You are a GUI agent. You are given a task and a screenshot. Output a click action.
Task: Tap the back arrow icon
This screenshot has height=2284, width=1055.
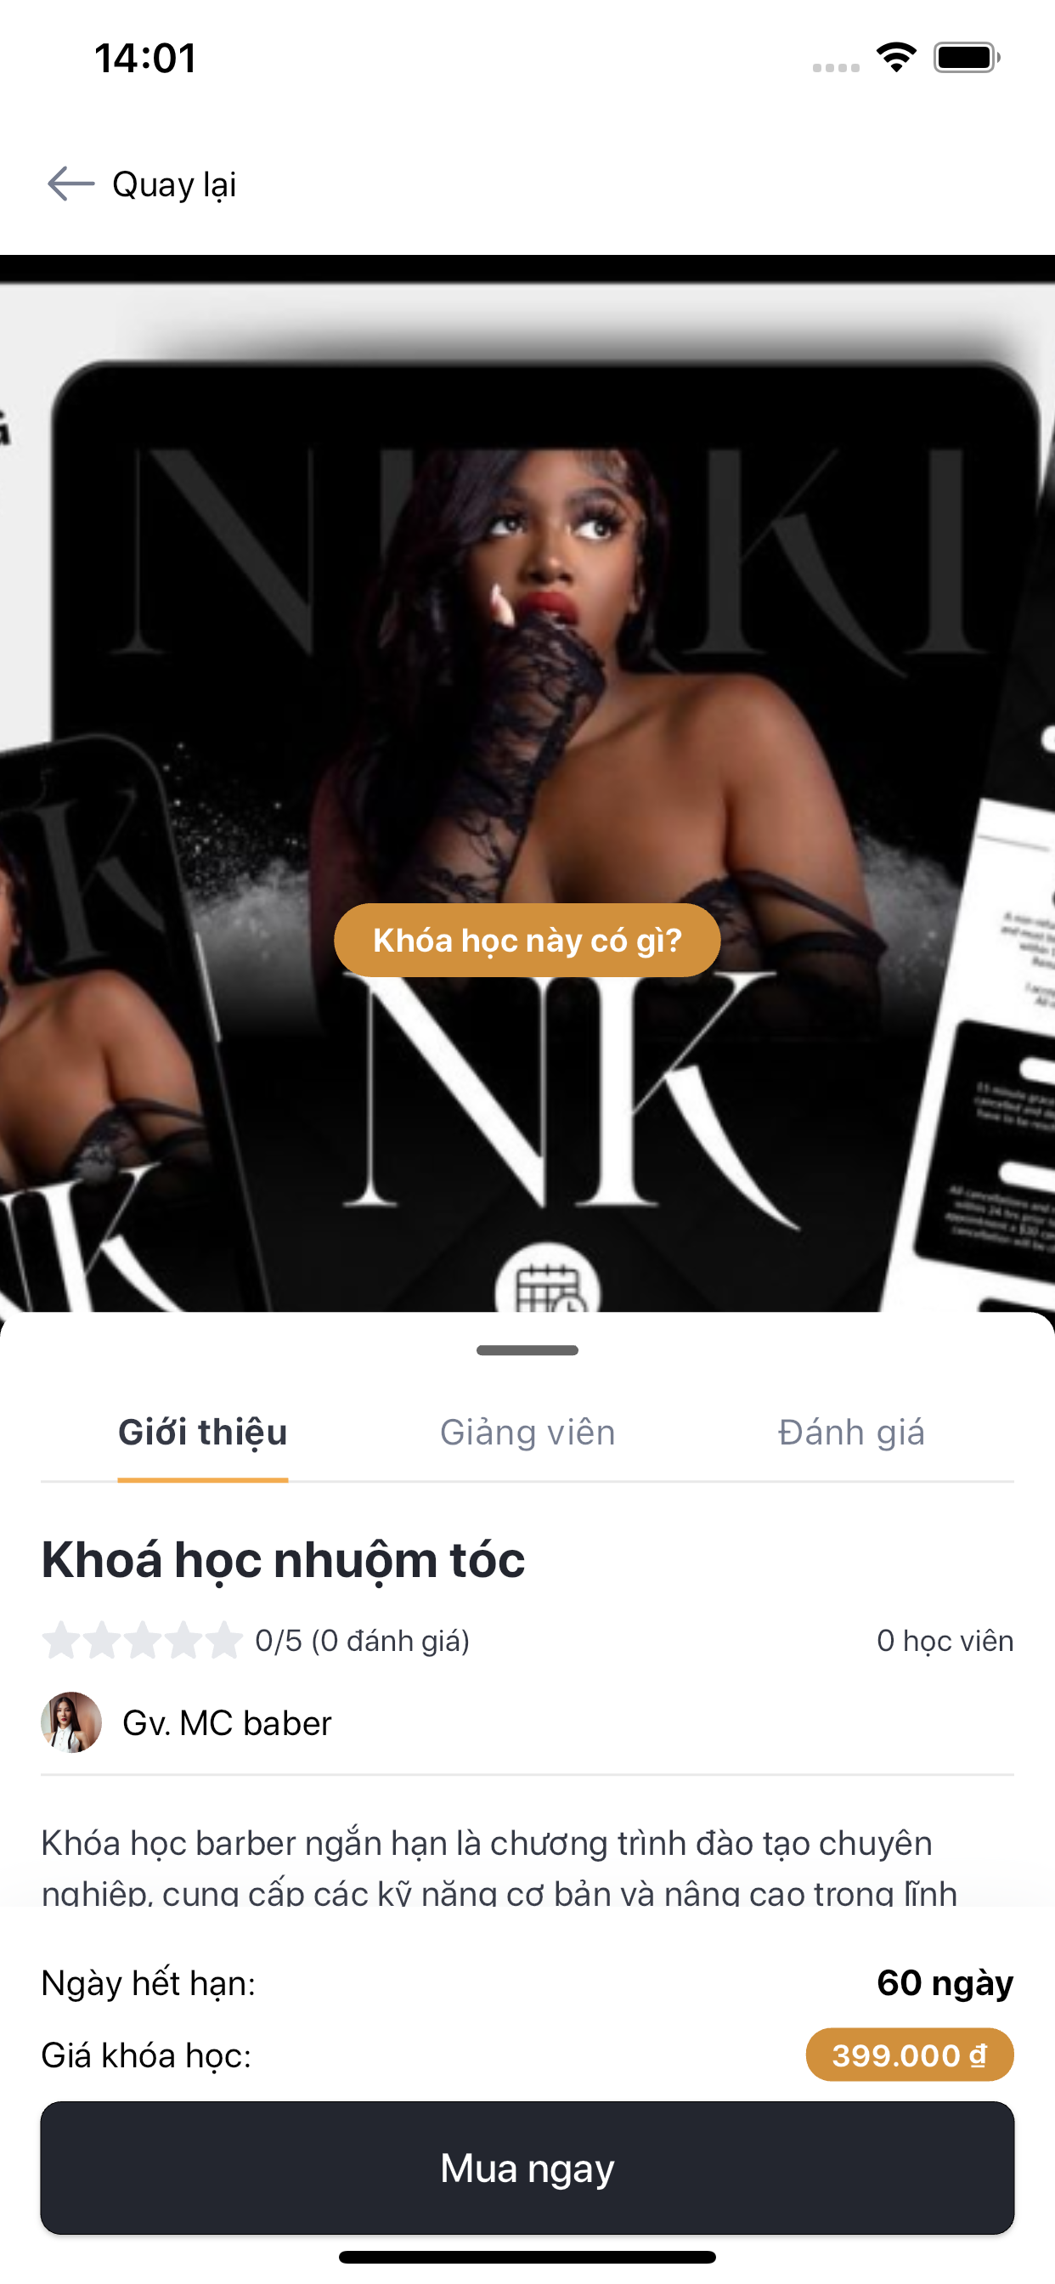point(71,184)
